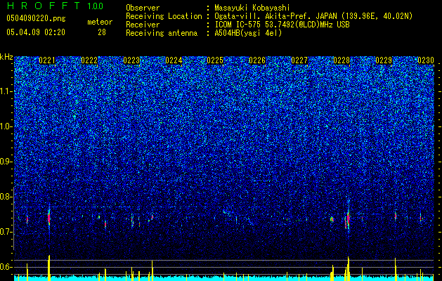Click the 0227 time marker label

(x=299, y=60)
